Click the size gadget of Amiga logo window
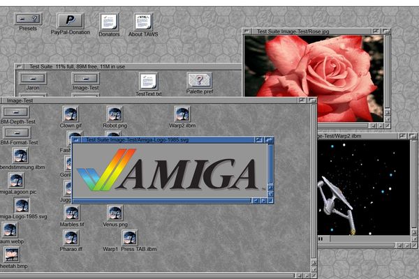 pyautogui.click(x=270, y=200)
